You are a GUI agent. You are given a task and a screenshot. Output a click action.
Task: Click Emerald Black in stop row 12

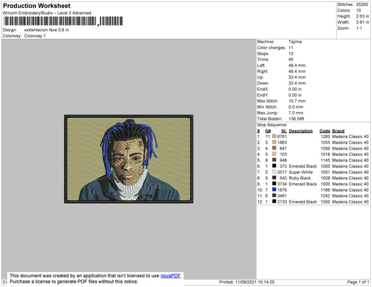303,202
